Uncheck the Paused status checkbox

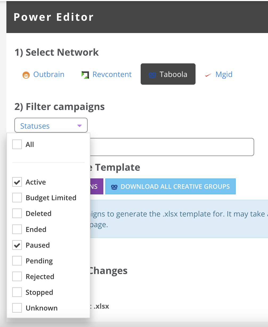coord(17,245)
